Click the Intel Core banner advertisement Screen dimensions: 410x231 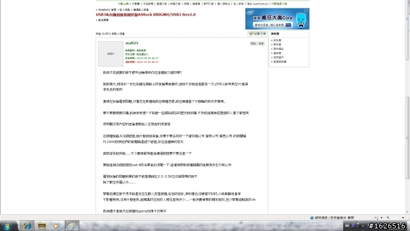tap(277, 19)
